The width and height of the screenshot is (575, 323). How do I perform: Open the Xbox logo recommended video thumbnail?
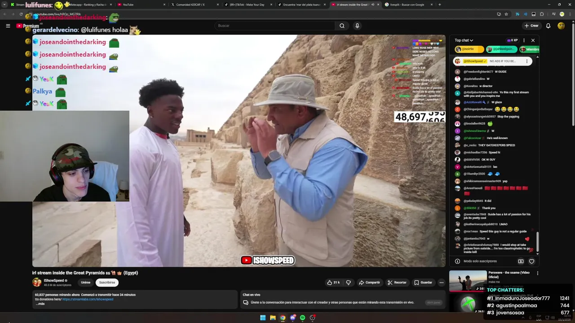pos(468,304)
